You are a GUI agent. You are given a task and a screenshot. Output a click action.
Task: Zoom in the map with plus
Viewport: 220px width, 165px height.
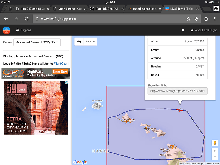pyautogui.click(x=215, y=151)
